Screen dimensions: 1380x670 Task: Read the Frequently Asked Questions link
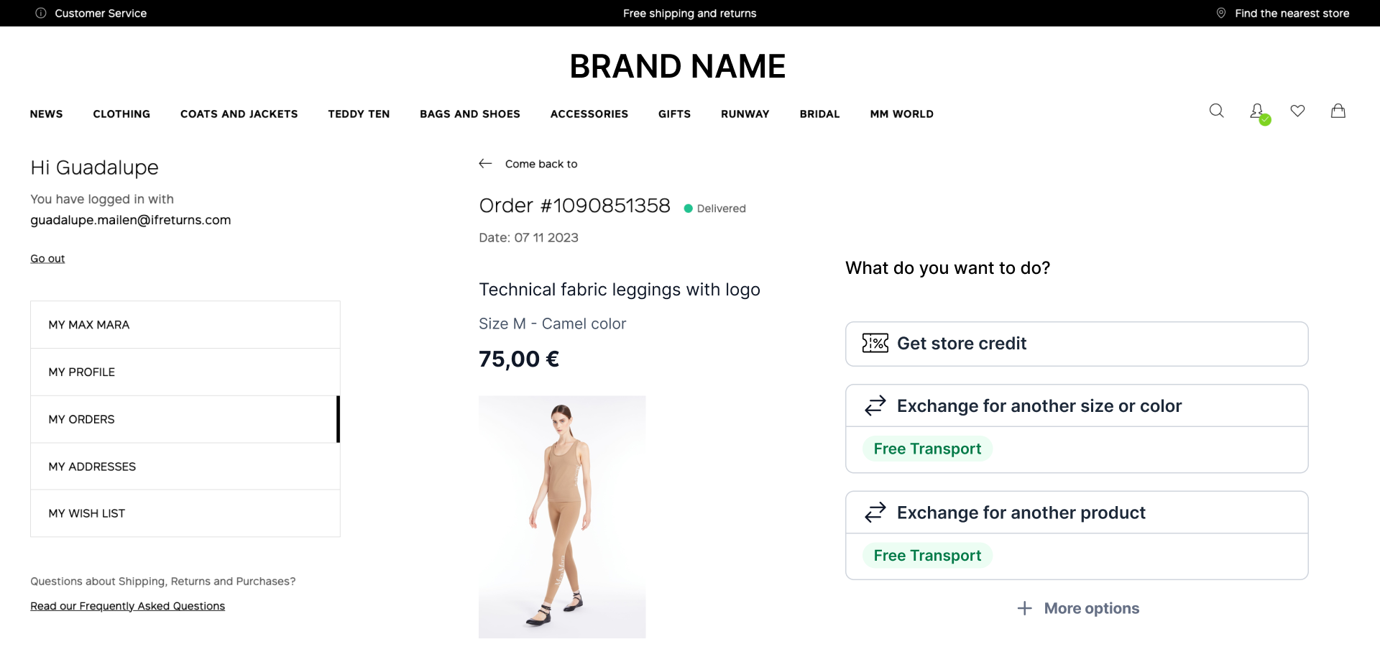pyautogui.click(x=127, y=606)
